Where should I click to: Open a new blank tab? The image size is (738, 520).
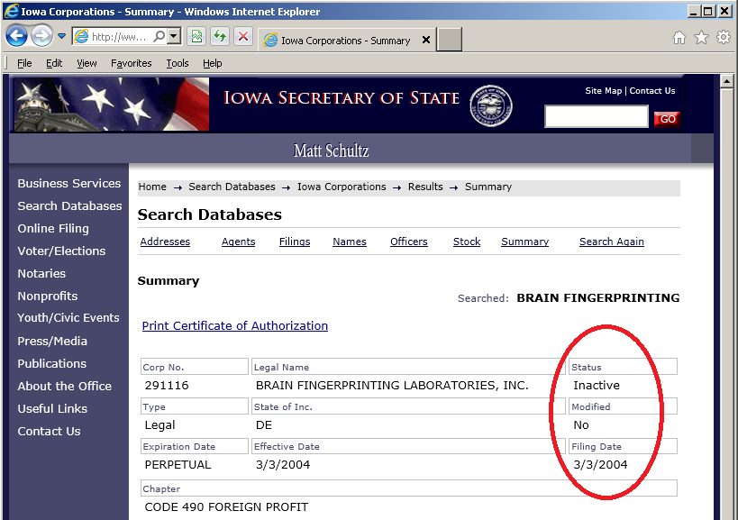[449, 39]
